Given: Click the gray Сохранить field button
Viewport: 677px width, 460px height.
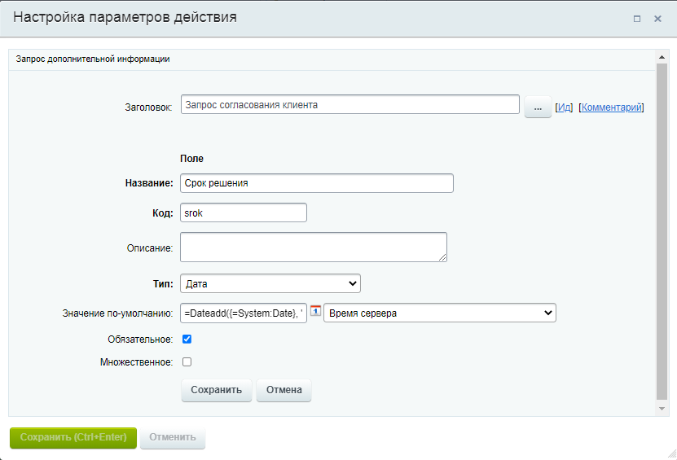Looking at the screenshot, I should point(217,390).
